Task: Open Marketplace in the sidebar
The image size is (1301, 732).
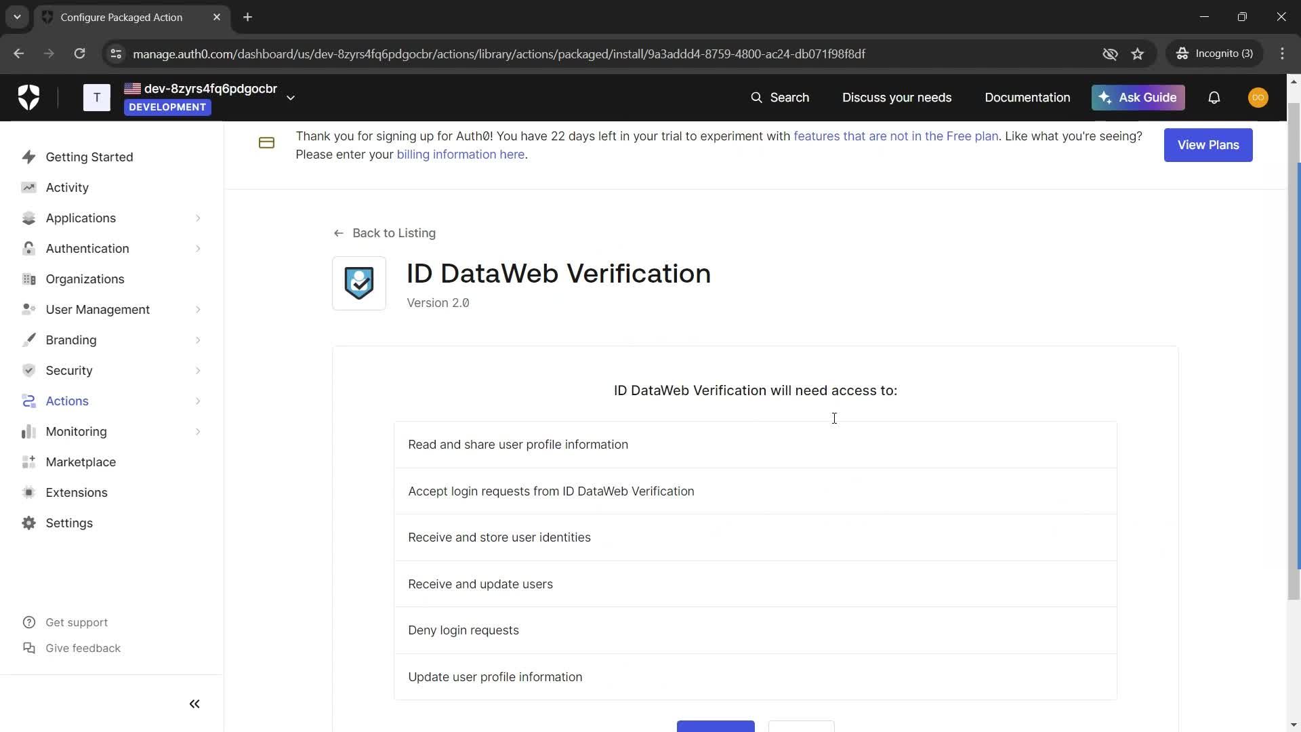Action: click(81, 462)
